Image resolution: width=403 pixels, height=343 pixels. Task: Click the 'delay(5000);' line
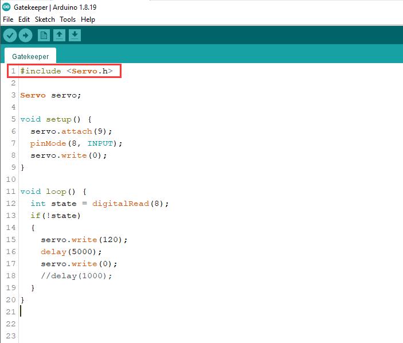(x=71, y=252)
